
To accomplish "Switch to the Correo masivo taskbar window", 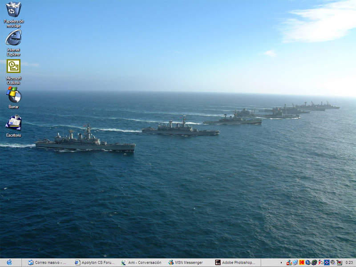I will point(47,263).
